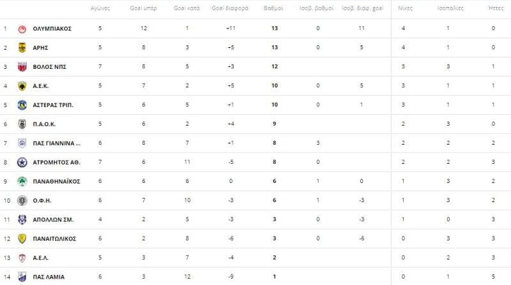Click the Νίκες column header
Image resolution: width=511 pixels, height=285 pixels.
[x=405, y=8]
